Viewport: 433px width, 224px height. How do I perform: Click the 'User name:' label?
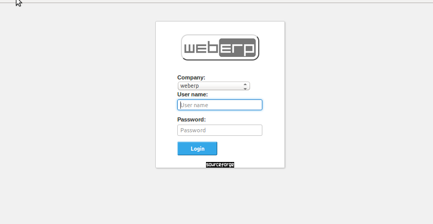[x=193, y=94]
